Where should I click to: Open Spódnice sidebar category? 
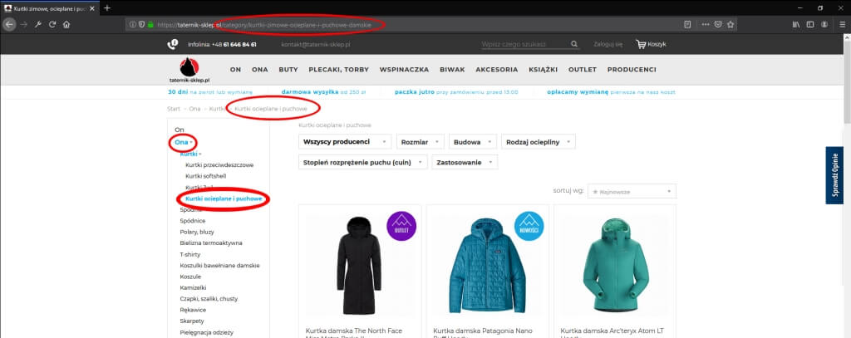(x=193, y=221)
